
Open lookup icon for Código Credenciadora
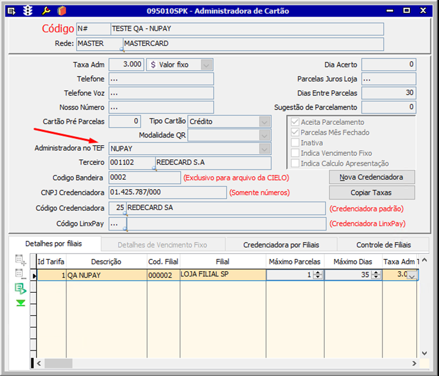pyautogui.click(x=125, y=214)
